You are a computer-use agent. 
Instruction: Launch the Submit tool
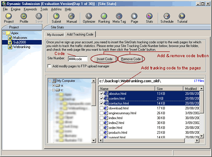pos(56,18)
